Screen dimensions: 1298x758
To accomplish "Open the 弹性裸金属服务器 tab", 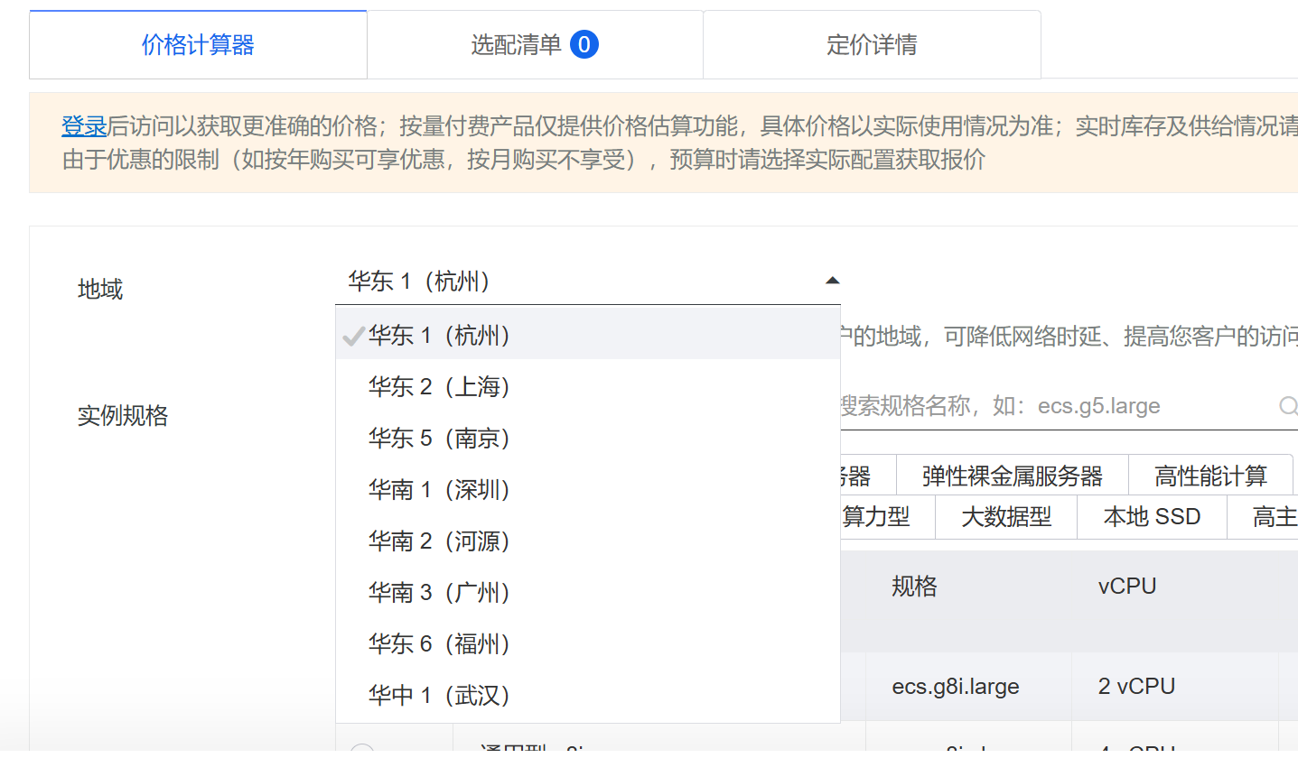I will click(1013, 476).
